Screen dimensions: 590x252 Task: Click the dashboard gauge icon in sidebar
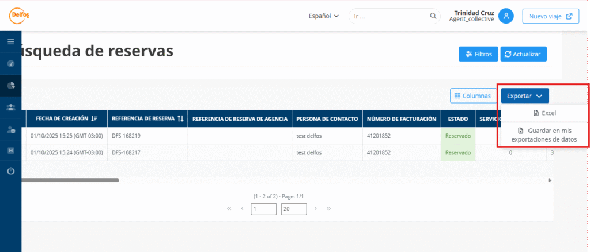click(10, 63)
